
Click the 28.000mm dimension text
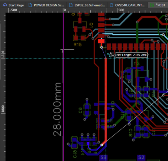tap(57, 109)
